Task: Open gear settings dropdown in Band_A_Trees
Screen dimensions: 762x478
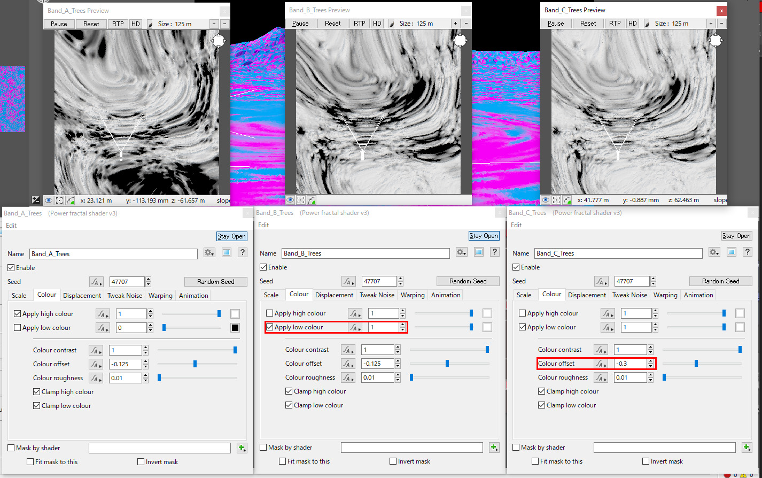Action: tap(209, 253)
